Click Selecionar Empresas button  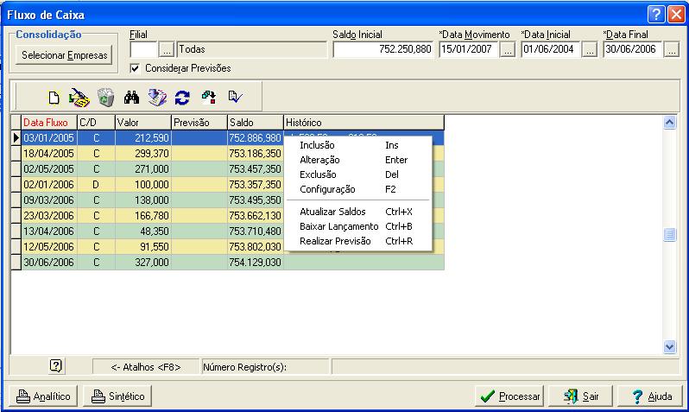pos(64,55)
